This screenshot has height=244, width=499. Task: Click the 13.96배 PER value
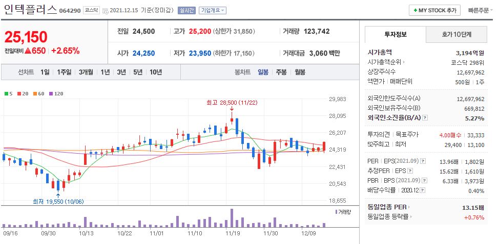(448, 162)
